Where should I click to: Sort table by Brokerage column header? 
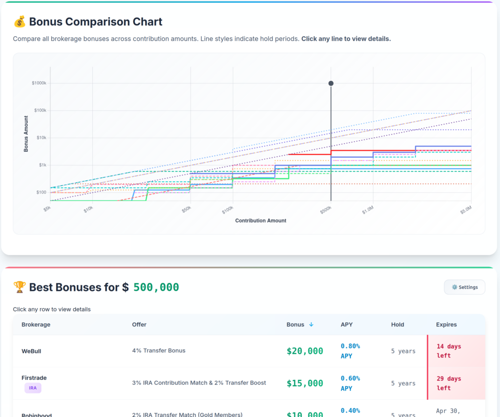point(36,325)
